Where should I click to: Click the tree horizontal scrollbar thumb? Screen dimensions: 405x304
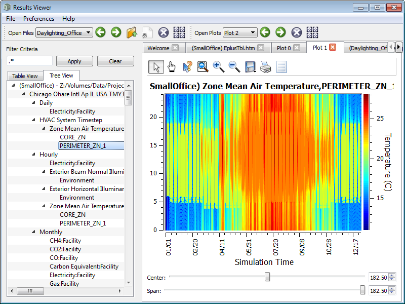click(x=30, y=291)
